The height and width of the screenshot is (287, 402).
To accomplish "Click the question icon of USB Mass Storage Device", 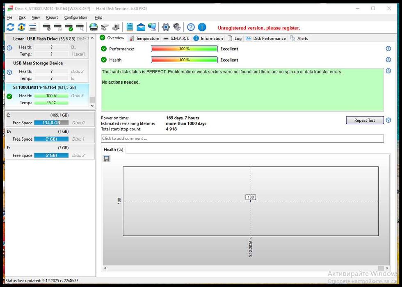I will (x=9, y=72).
